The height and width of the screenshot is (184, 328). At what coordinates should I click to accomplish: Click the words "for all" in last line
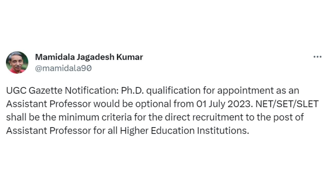click(105, 131)
